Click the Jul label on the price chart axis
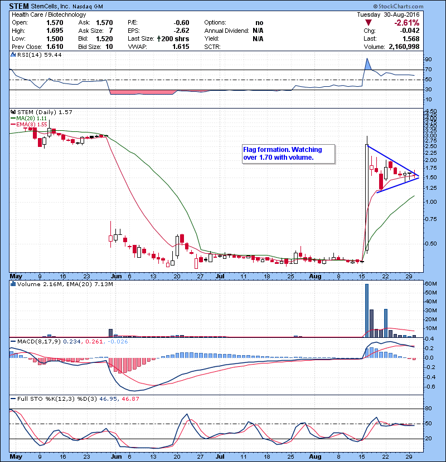446x462 pixels. tap(220, 277)
